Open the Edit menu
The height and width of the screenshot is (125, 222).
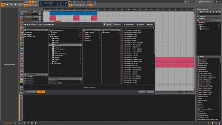coord(74,2)
